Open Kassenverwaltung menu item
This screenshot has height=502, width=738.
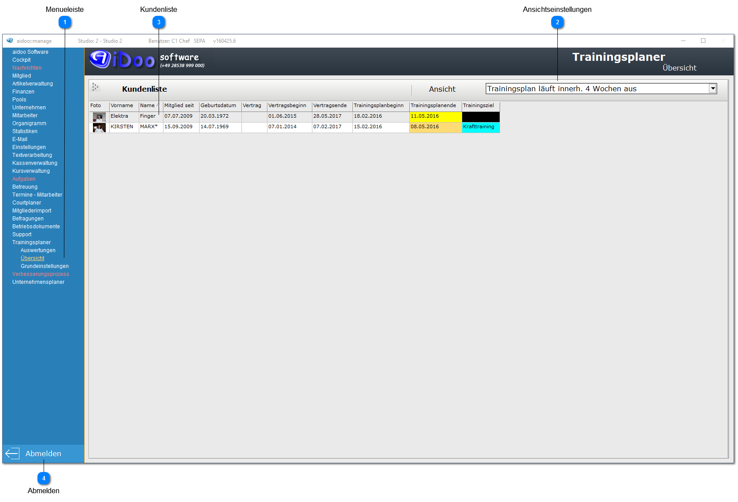click(x=35, y=163)
